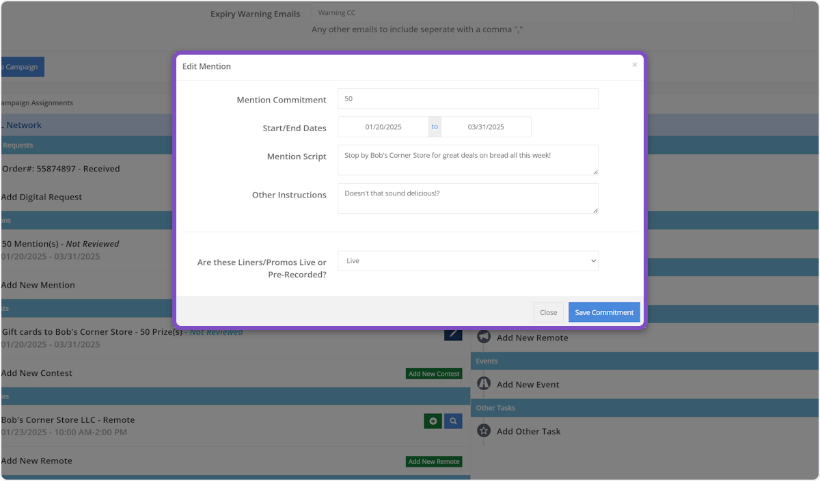Screen dimensions: 820x481
Task: Click into the Other Instructions text area
Action: pyautogui.click(x=468, y=198)
